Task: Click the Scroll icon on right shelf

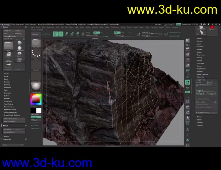Action: point(188,49)
